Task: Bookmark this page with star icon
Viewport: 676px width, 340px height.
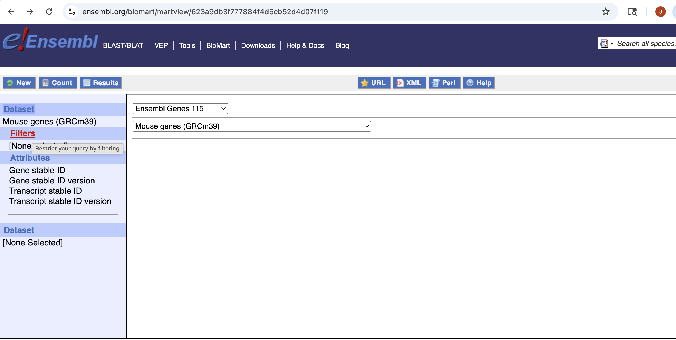Action: (x=605, y=12)
